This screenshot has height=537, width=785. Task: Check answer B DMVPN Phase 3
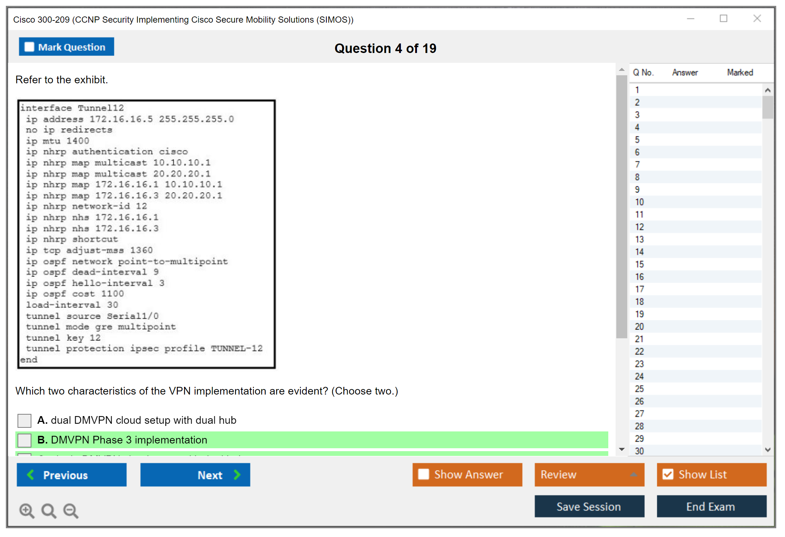(x=24, y=440)
